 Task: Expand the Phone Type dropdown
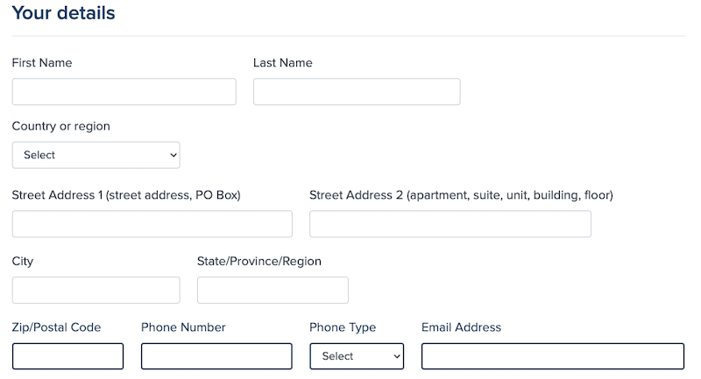pos(356,356)
